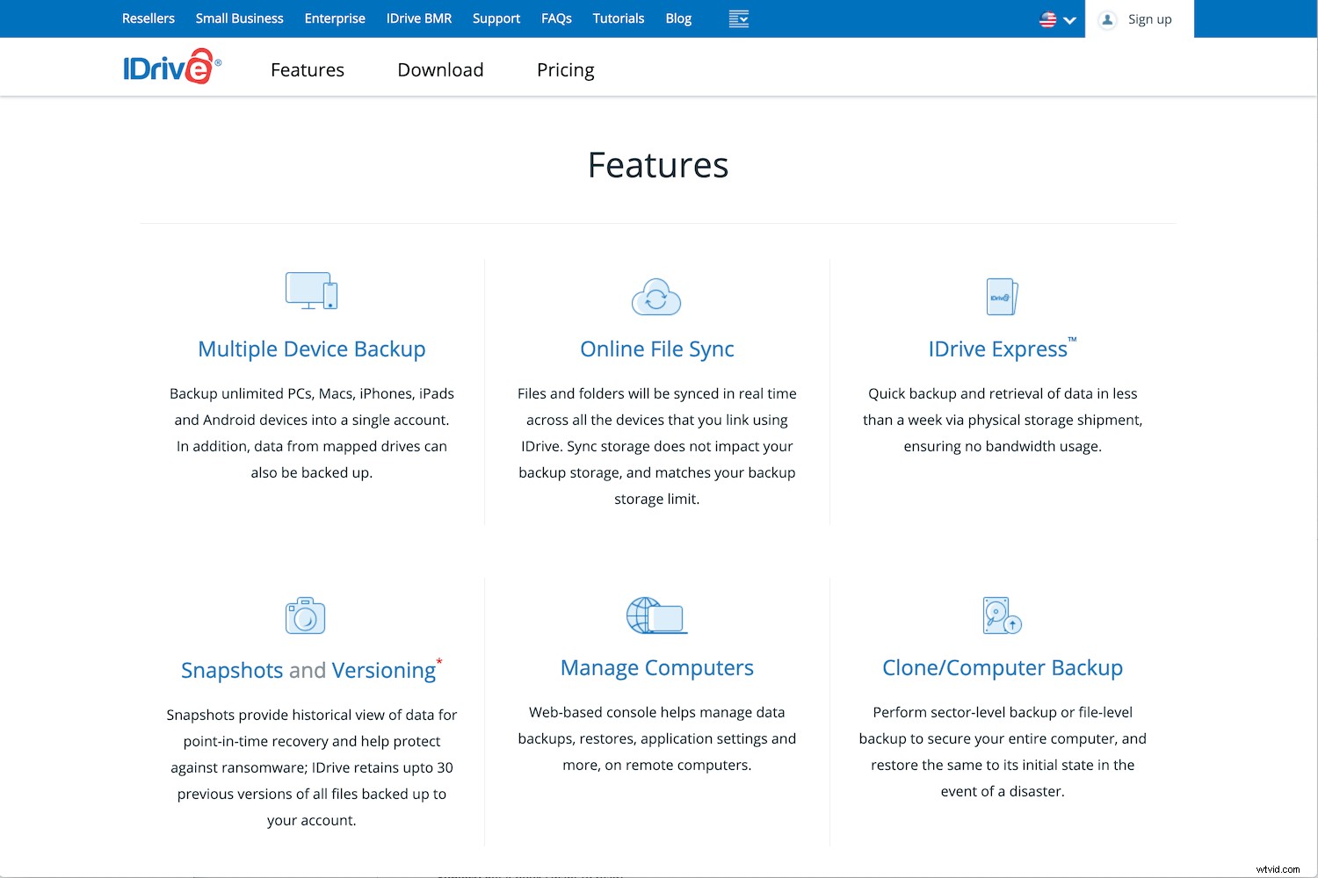Click the red asterisk beside Versioning
The width and height of the screenshot is (1318, 878).
pos(439,662)
